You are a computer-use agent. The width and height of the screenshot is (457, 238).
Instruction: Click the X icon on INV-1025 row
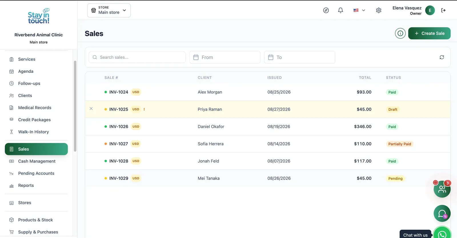click(x=91, y=108)
